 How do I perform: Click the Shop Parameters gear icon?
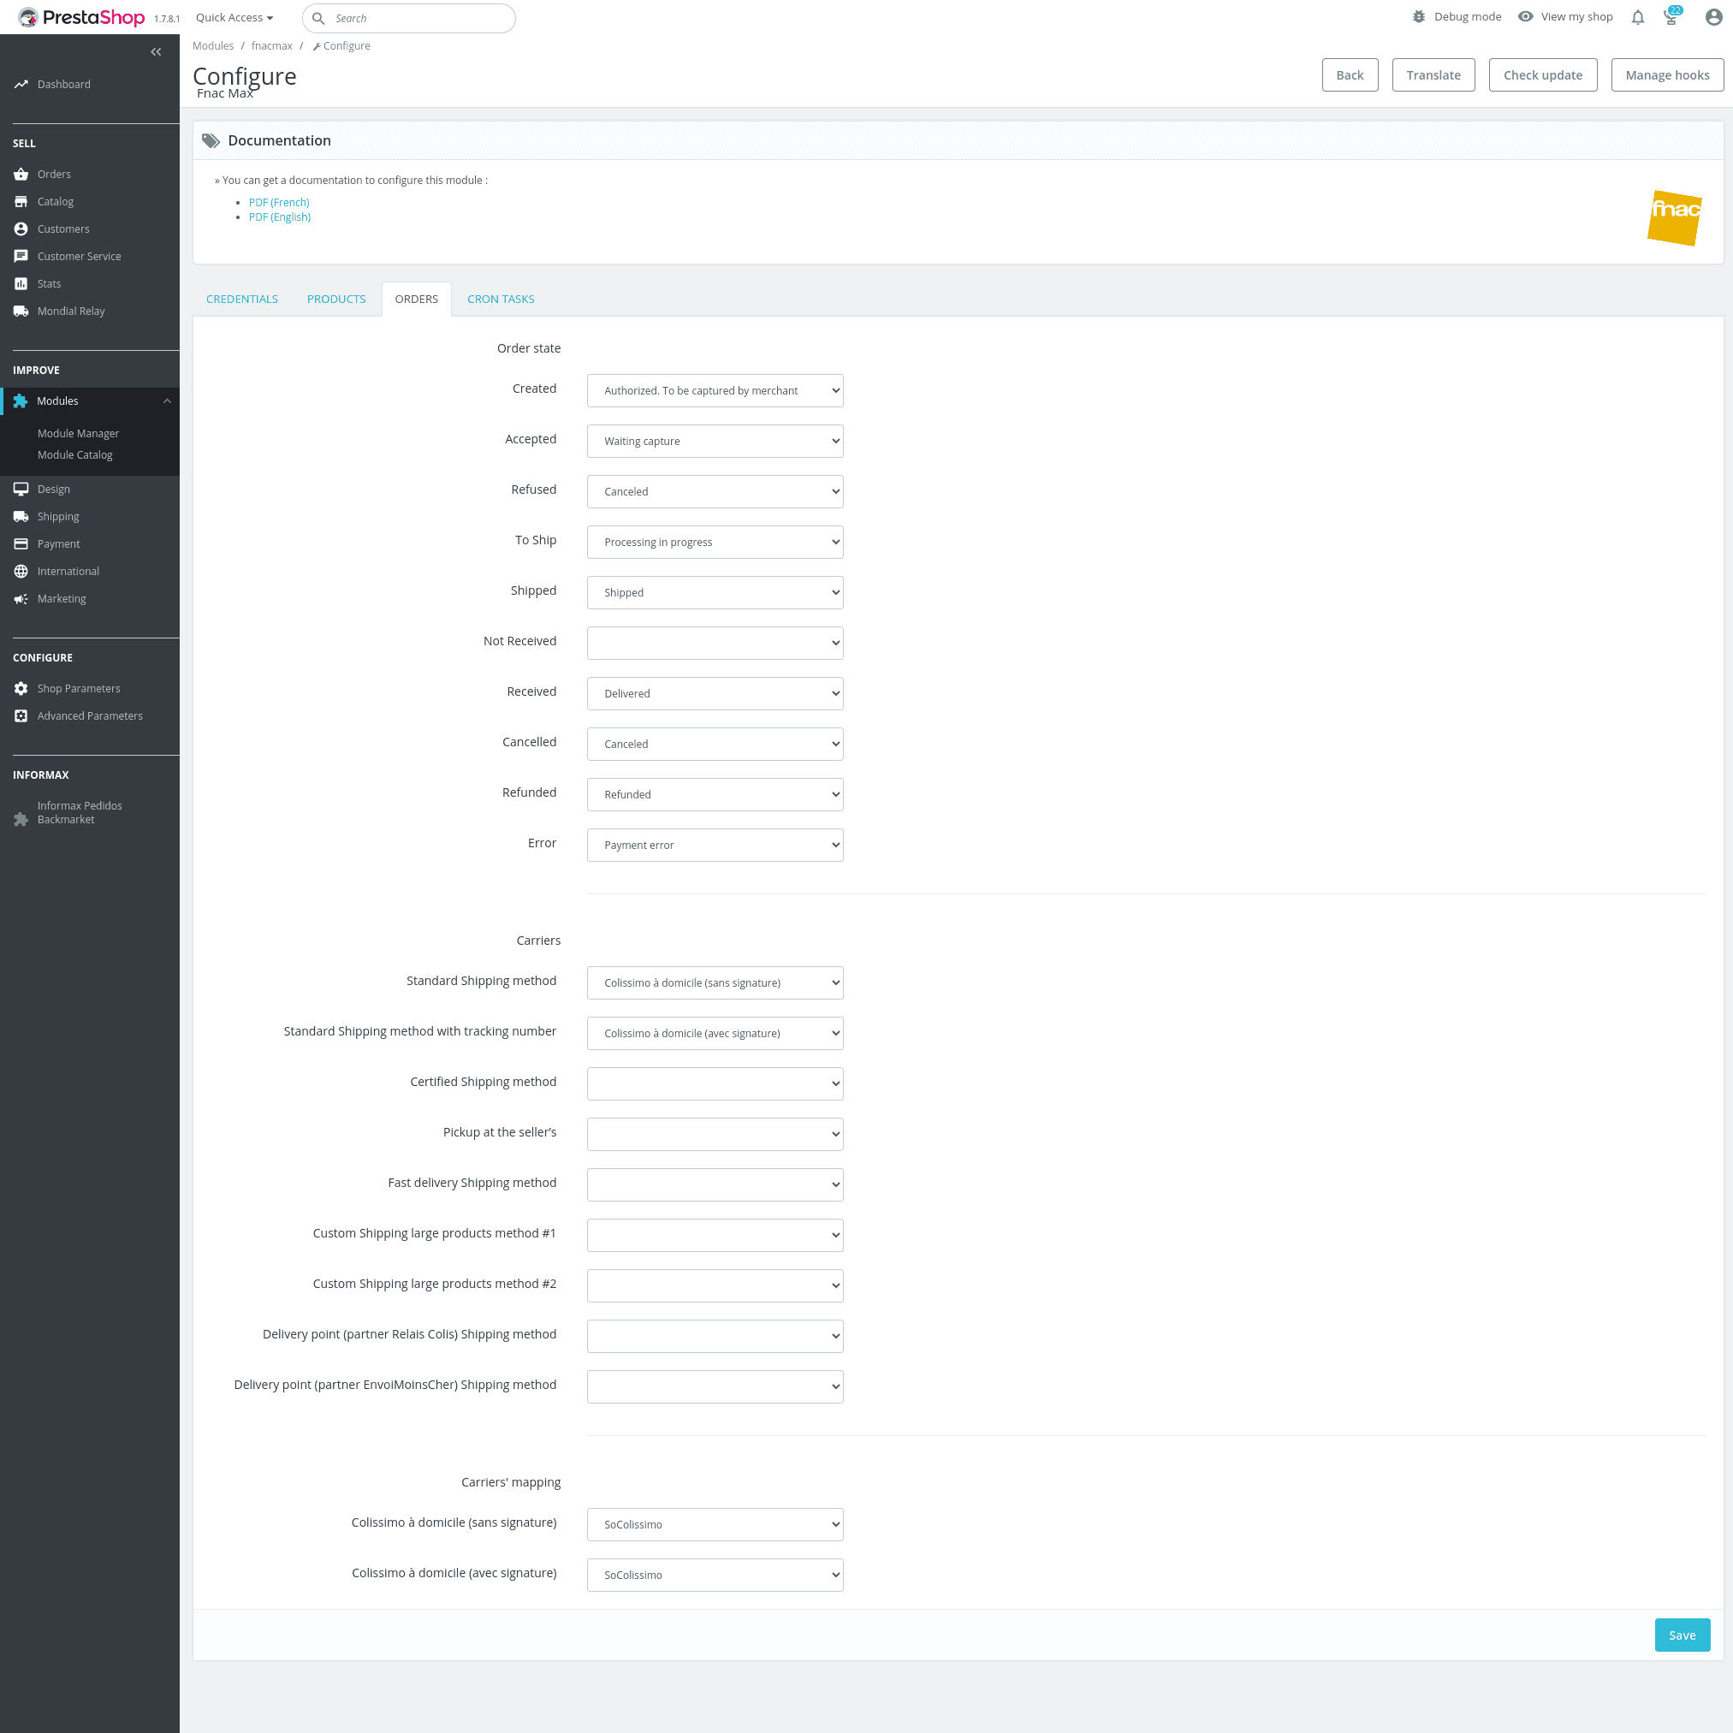(21, 688)
